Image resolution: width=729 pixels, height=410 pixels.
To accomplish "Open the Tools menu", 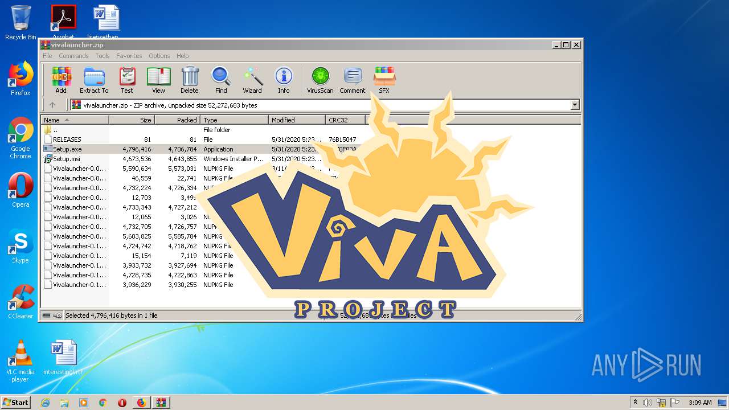I will pos(103,56).
